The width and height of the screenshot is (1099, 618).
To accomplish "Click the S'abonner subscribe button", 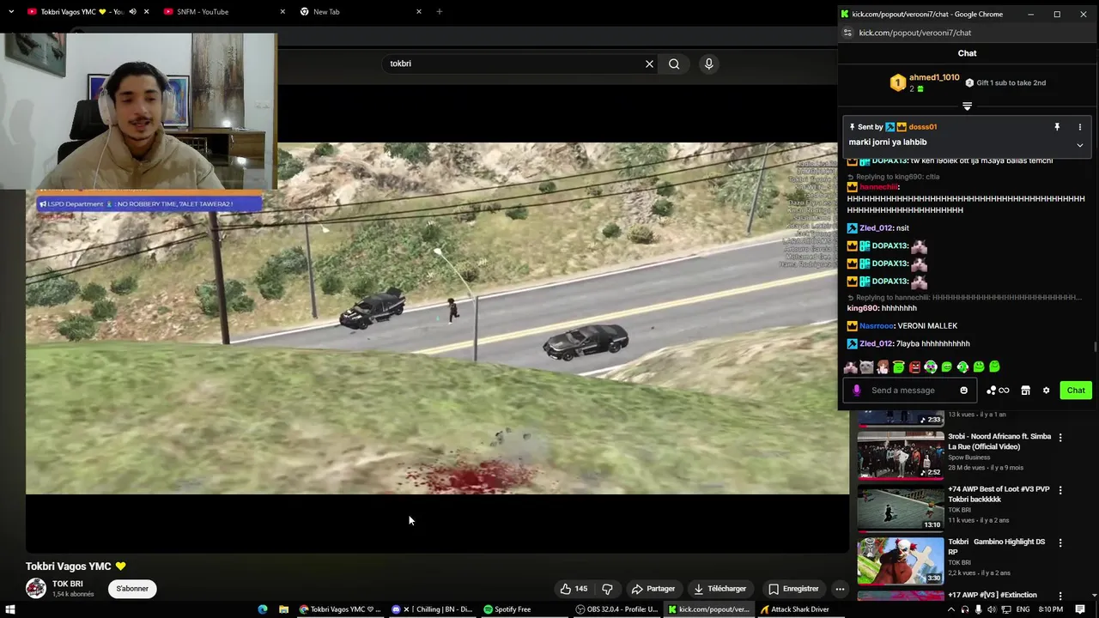I will click(132, 589).
